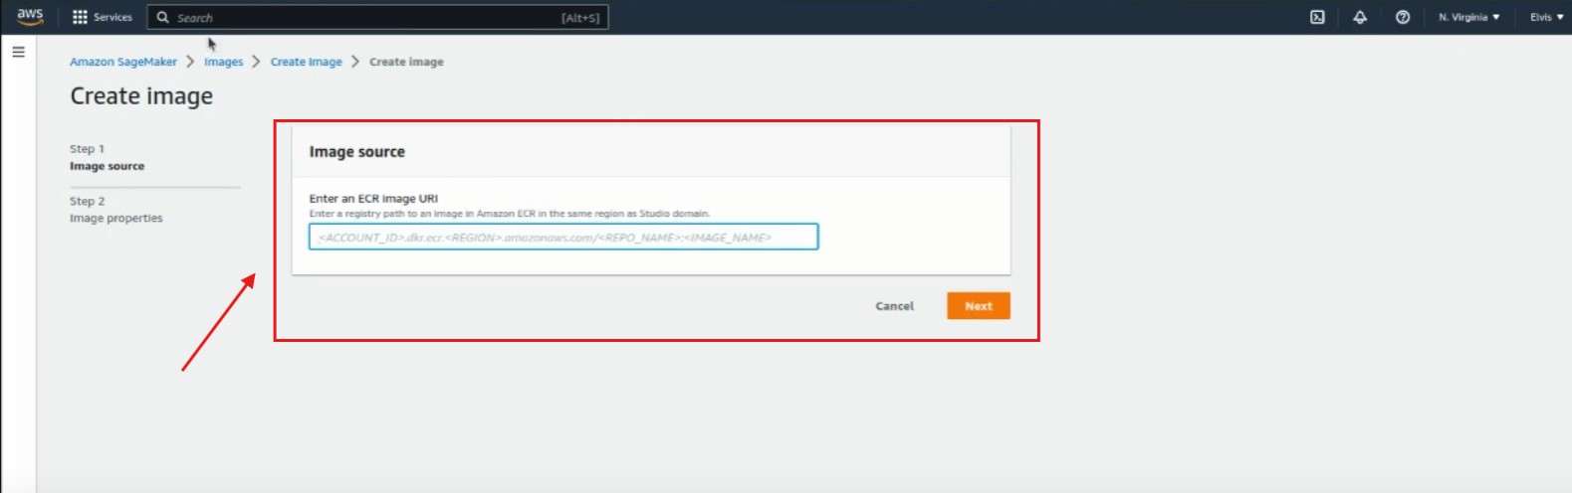The image size is (1572, 493).
Task: Go to Amazon SageMaker breadcrumb
Action: click(x=123, y=62)
